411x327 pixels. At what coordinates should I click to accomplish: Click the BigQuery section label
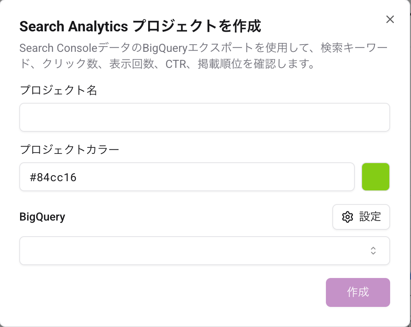click(42, 217)
